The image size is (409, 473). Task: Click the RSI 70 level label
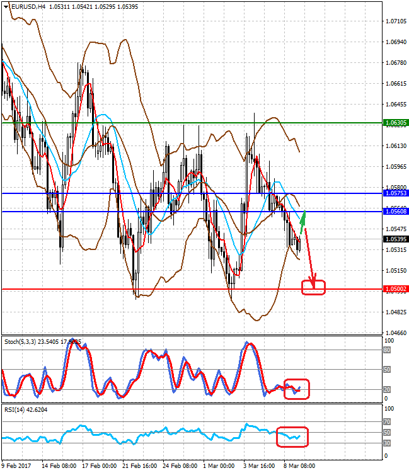(x=387, y=421)
